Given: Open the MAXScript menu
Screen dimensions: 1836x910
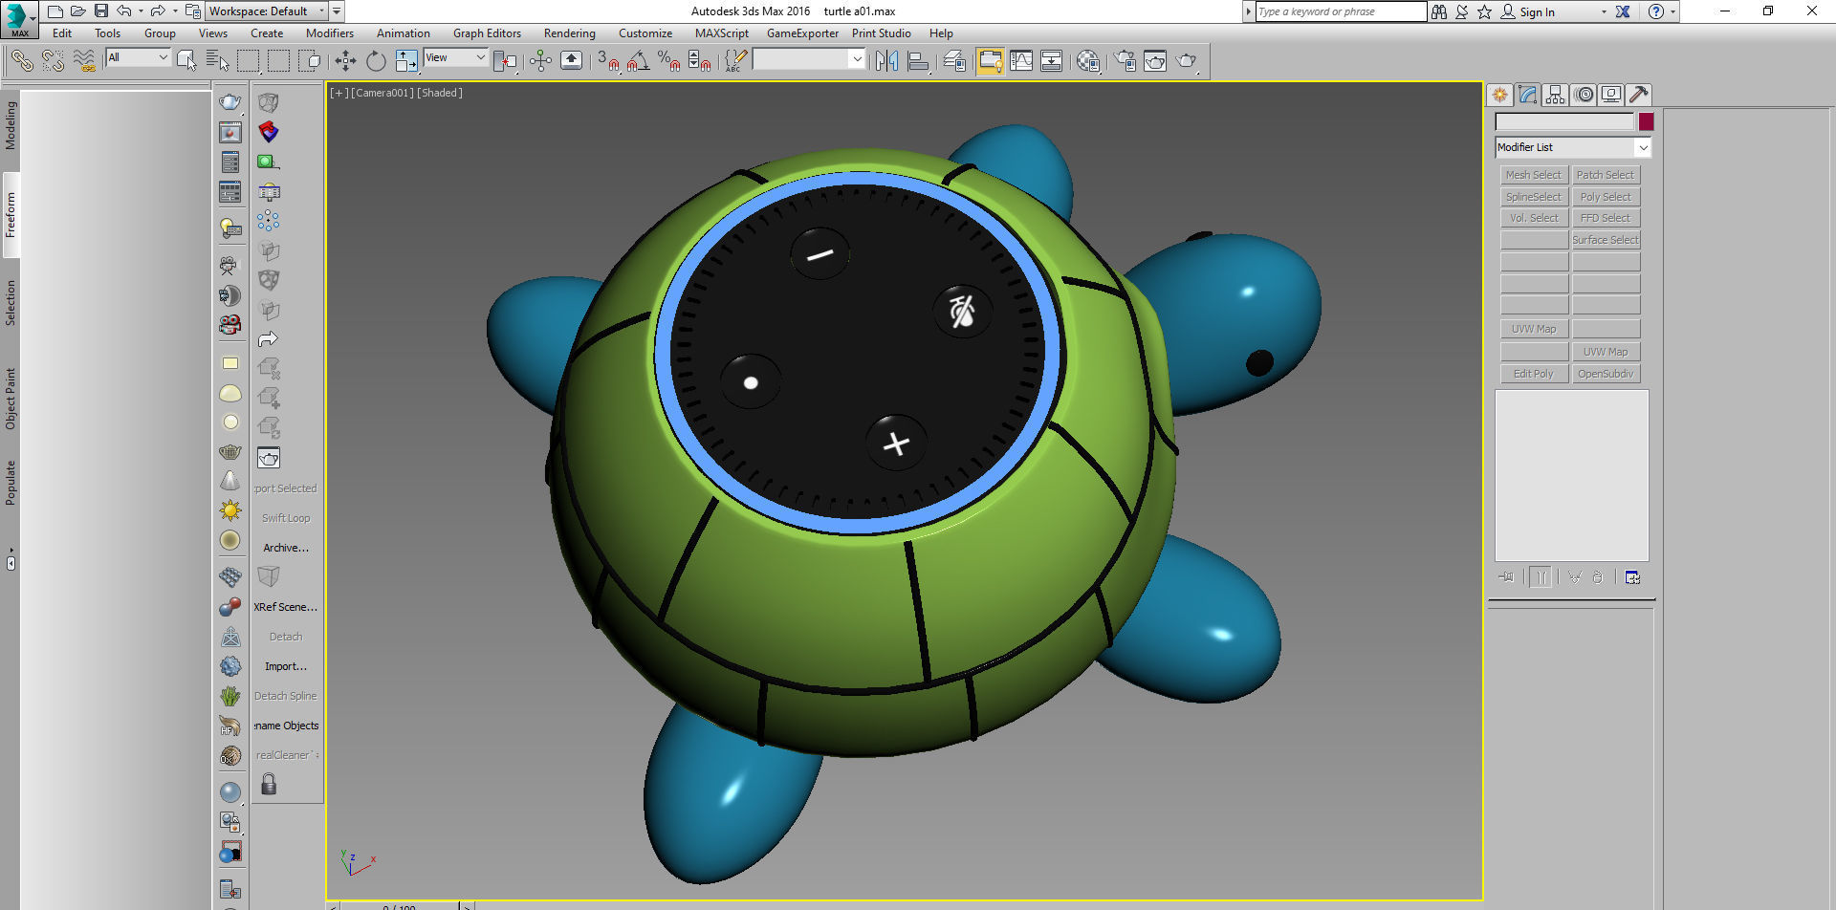Looking at the screenshot, I should (x=722, y=33).
